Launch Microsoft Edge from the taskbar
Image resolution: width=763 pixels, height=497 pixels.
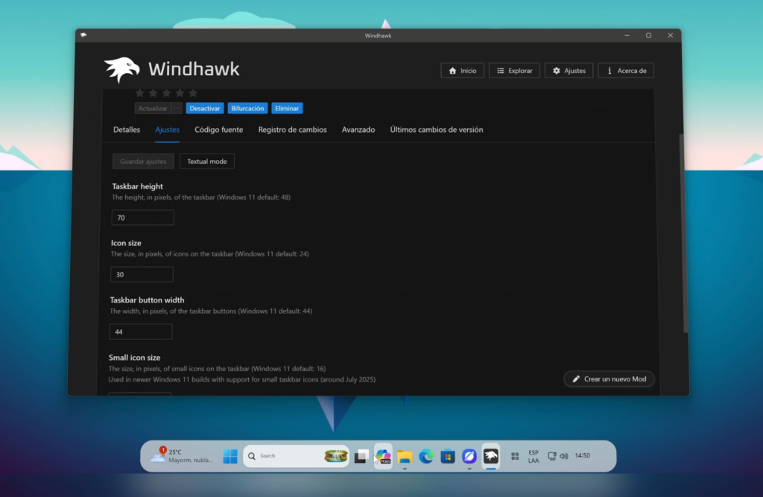click(x=426, y=457)
